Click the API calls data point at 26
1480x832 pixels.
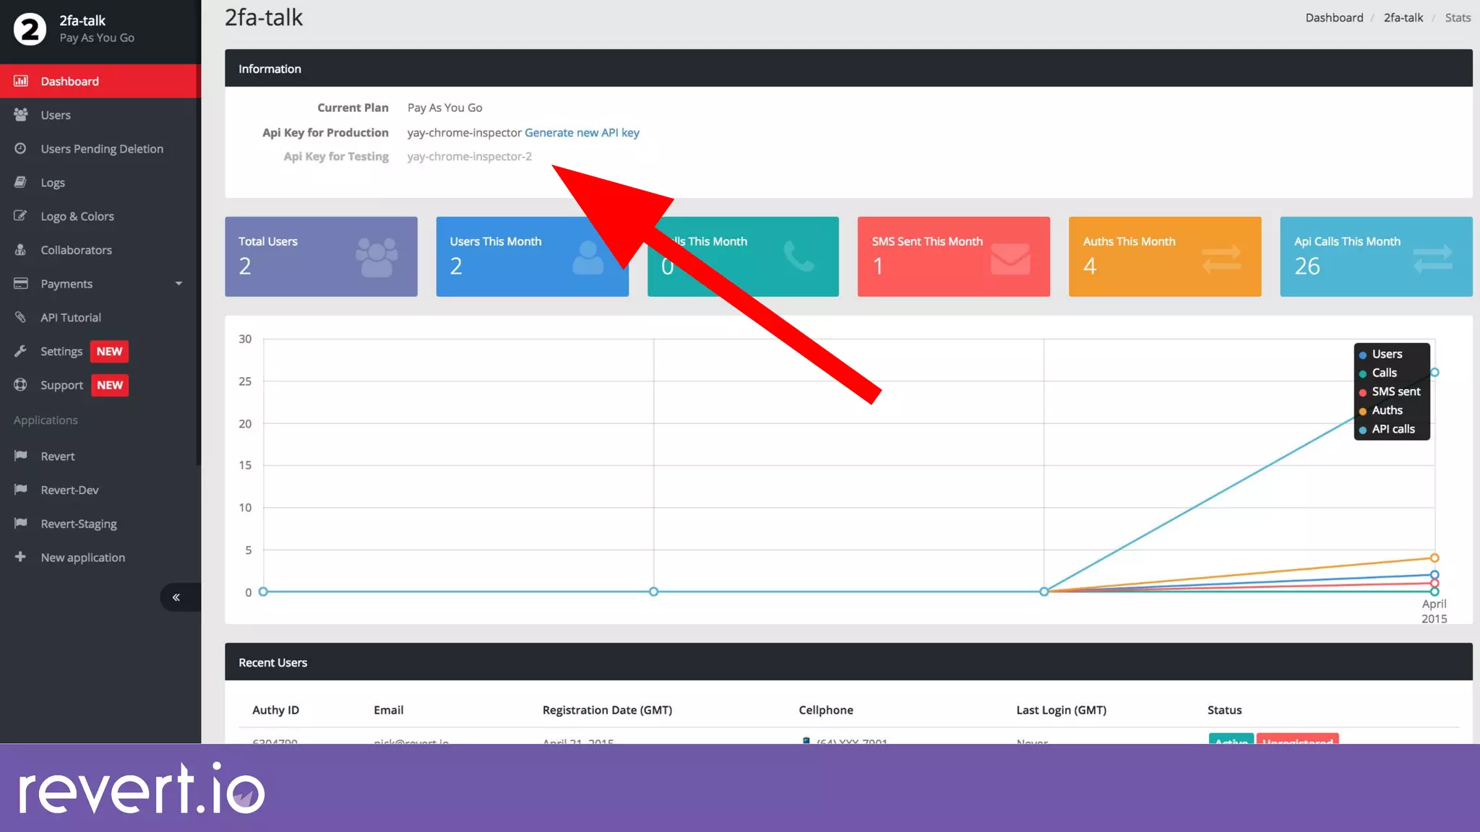click(1434, 373)
